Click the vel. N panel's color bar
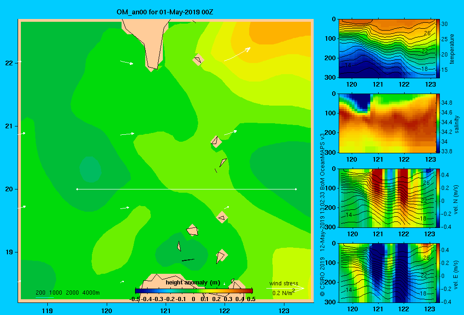This screenshot has height=315, width=464. [x=438, y=198]
